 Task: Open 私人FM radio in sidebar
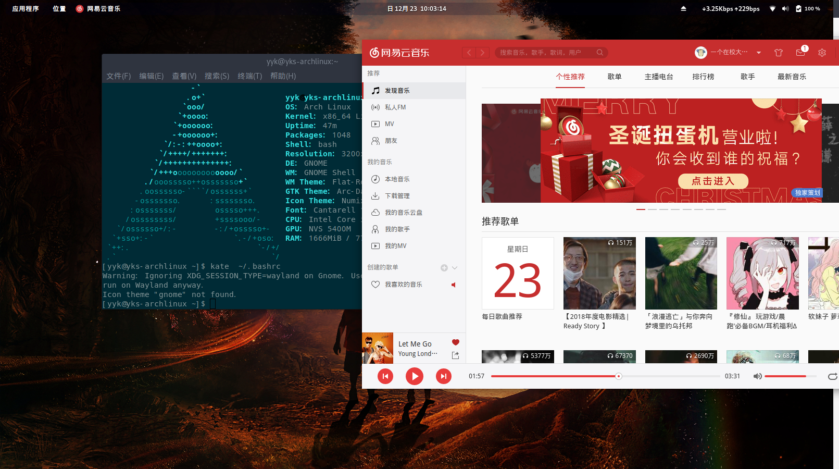(x=414, y=107)
